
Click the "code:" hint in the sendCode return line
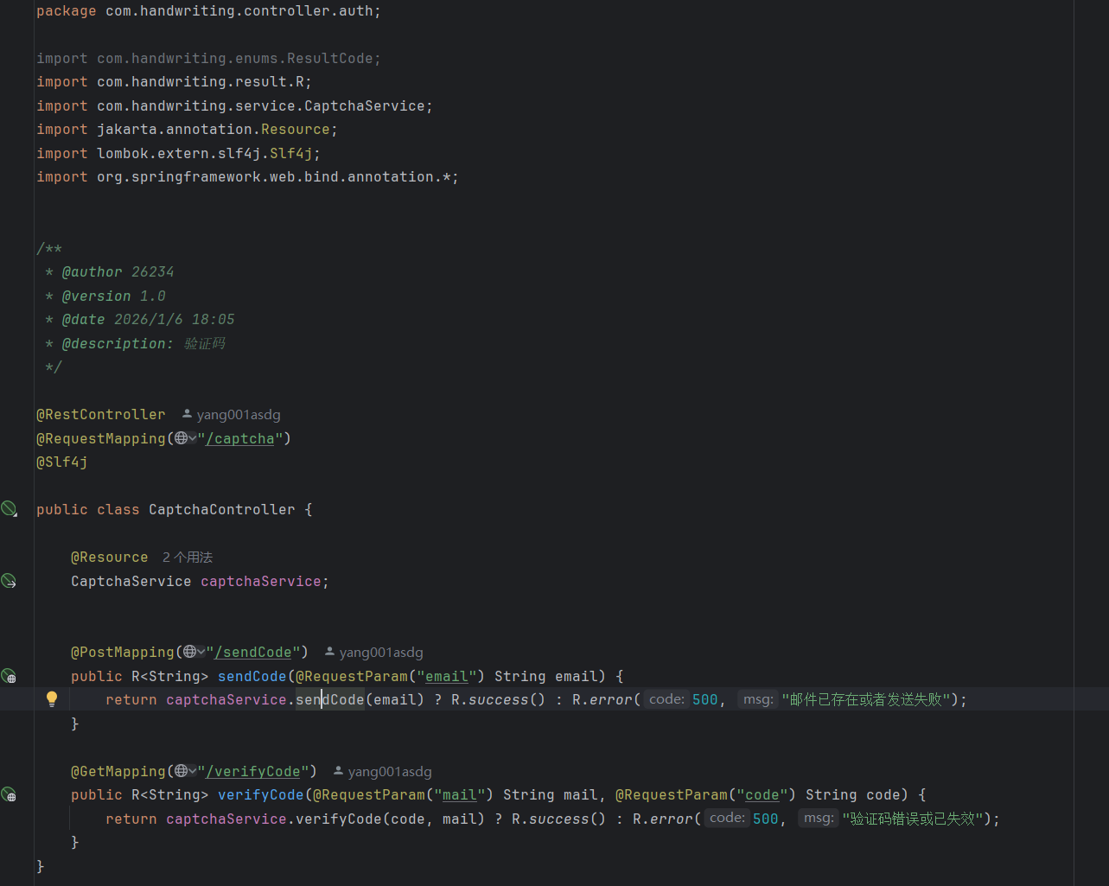(666, 699)
